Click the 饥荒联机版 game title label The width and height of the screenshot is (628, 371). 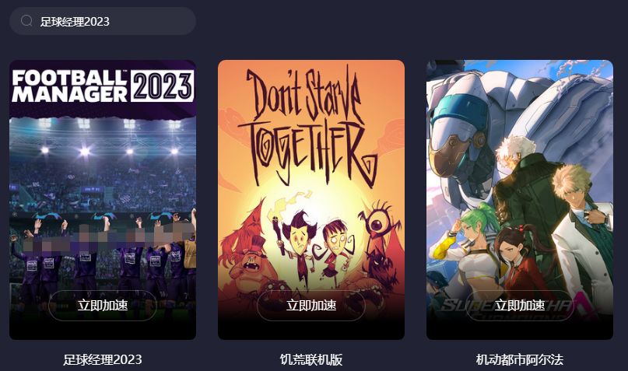point(311,359)
